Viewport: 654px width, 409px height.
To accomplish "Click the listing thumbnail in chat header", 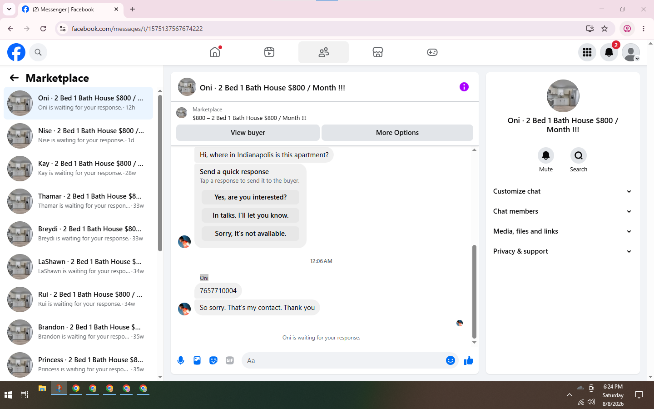I will click(x=187, y=87).
